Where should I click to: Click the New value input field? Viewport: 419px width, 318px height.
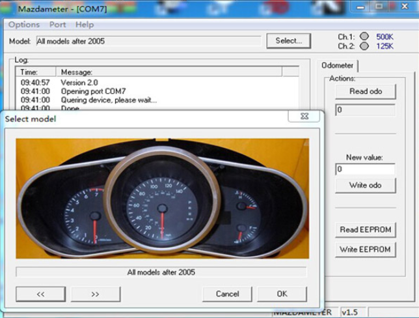pyautogui.click(x=365, y=169)
